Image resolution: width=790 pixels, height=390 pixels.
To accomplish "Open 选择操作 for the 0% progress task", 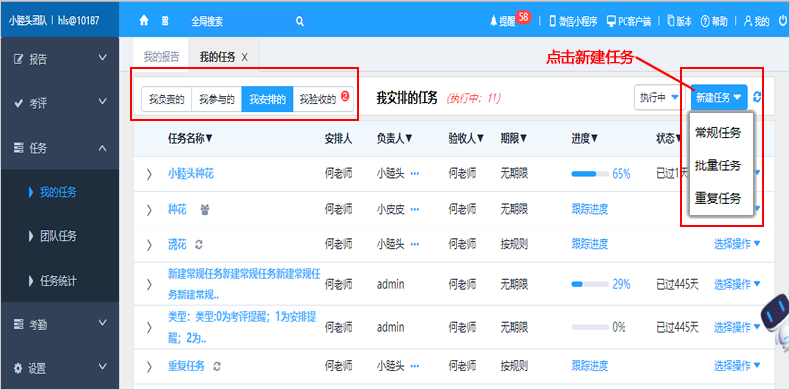I will (x=737, y=328).
